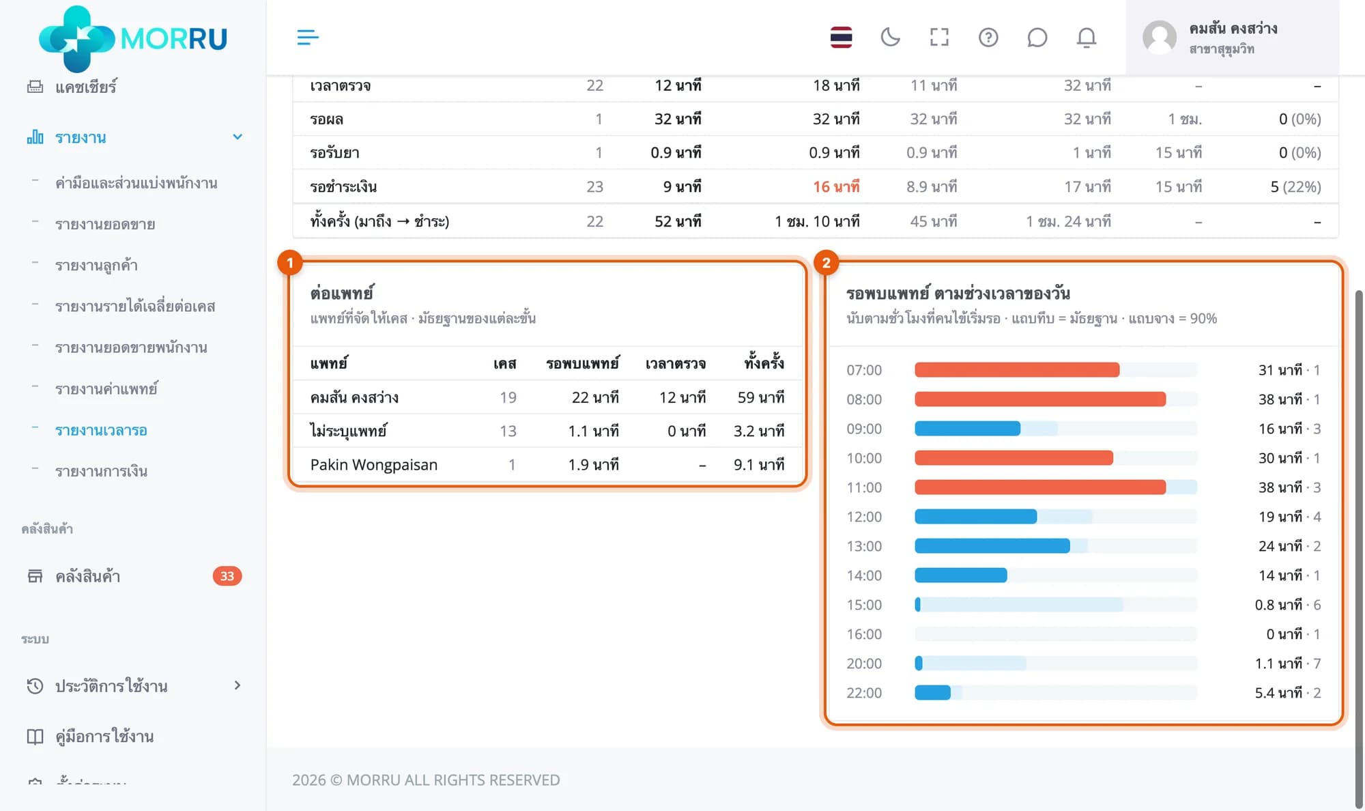Open รายงานการเงิน report
This screenshot has height=811, width=1365.
[101, 471]
